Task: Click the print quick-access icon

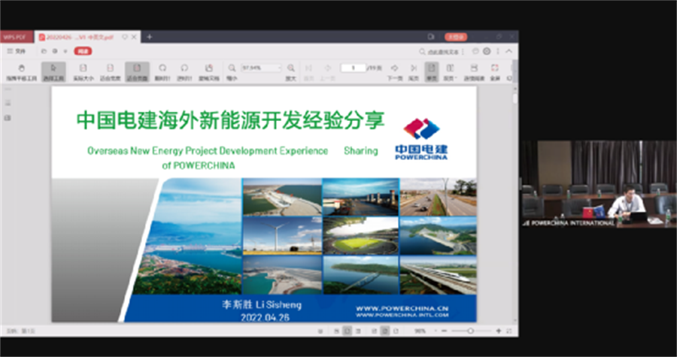Action: [x=55, y=51]
